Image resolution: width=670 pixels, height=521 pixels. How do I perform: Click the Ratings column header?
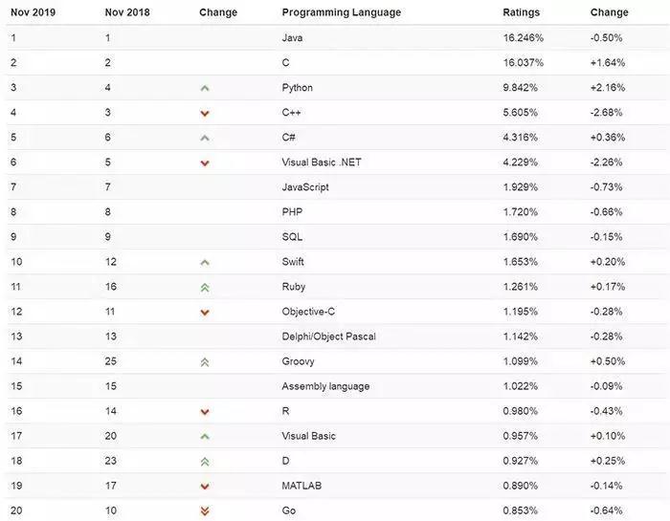(521, 12)
